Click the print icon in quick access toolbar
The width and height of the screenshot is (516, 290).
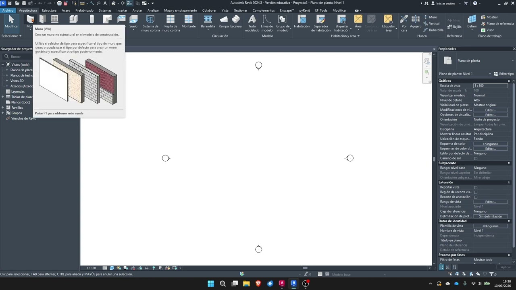pyautogui.click(x=59, y=3)
